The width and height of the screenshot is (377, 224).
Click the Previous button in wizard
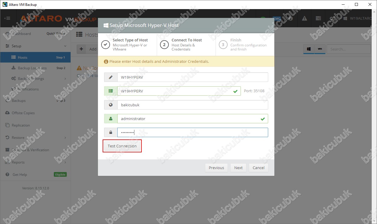tap(216, 168)
